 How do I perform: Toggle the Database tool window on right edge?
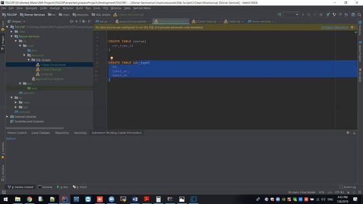(360, 28)
